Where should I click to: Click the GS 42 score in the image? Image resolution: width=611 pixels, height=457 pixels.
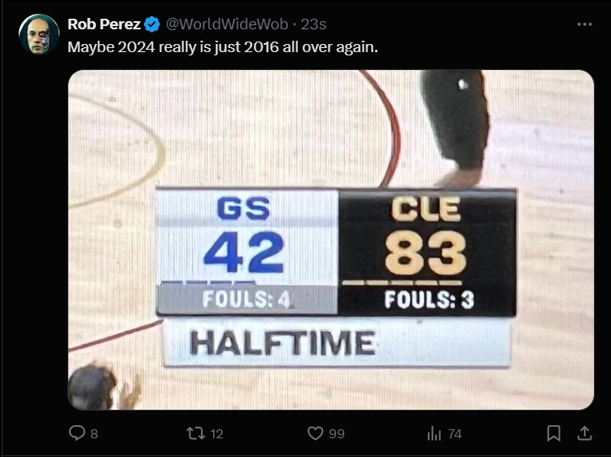coord(244,251)
